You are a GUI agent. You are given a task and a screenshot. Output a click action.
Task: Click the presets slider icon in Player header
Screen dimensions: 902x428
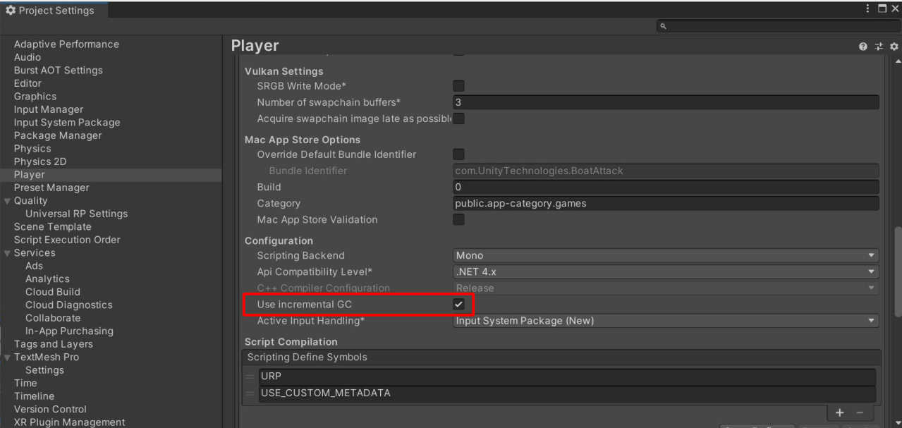(878, 47)
